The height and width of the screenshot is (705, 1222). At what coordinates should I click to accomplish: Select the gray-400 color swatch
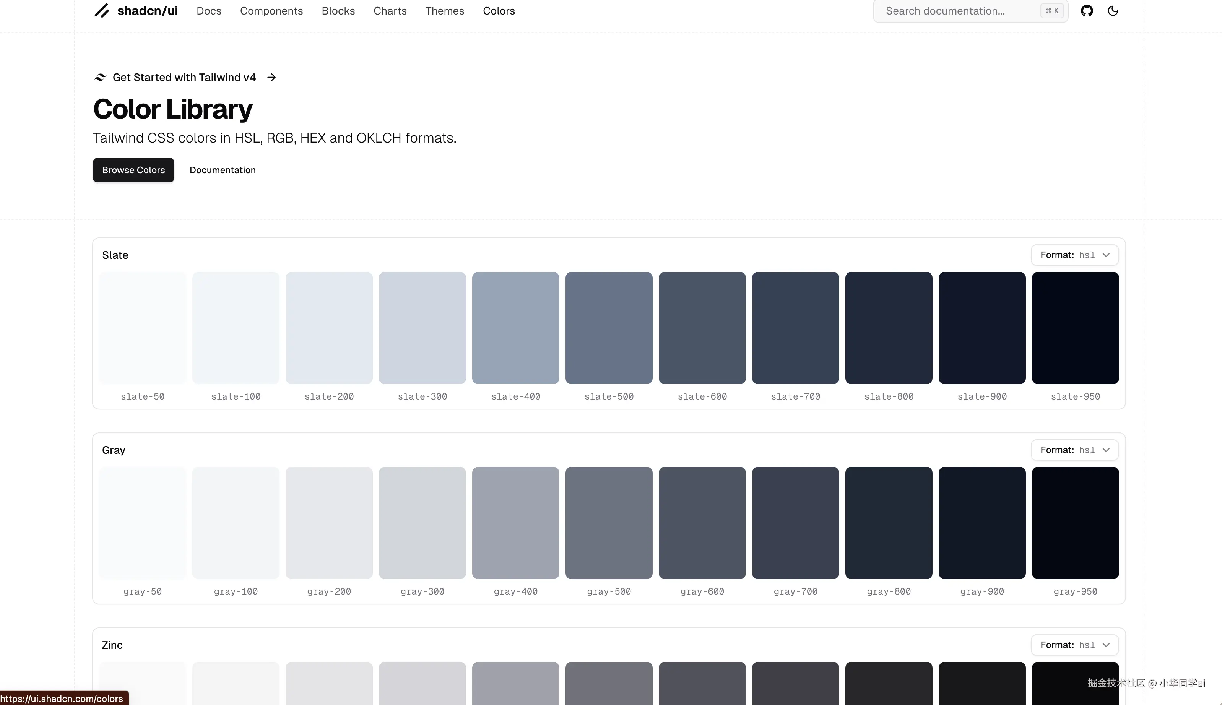(x=515, y=523)
